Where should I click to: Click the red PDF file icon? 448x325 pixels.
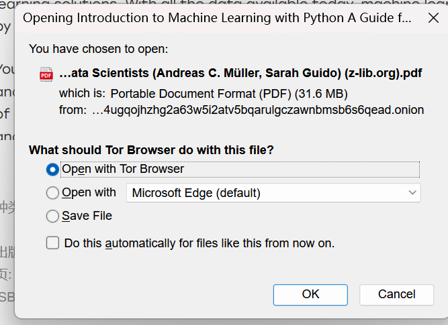46,74
